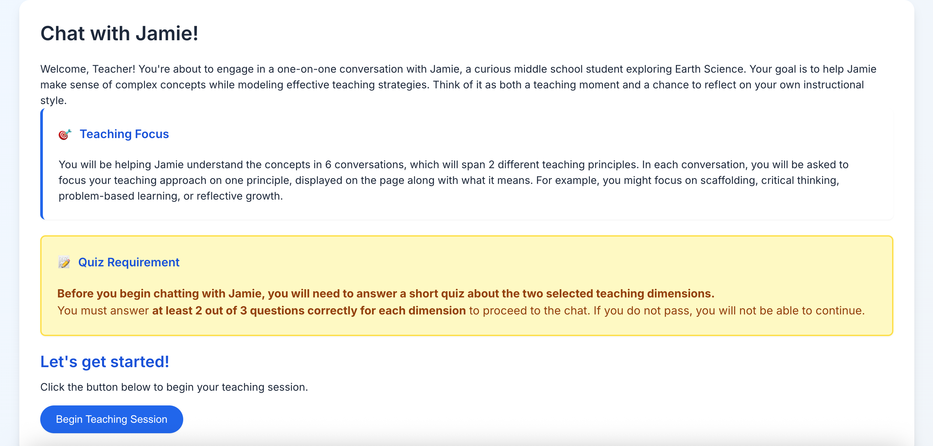
Task: Click the blue left border of Teaching Focus card
Action: pyautogui.click(x=42, y=164)
